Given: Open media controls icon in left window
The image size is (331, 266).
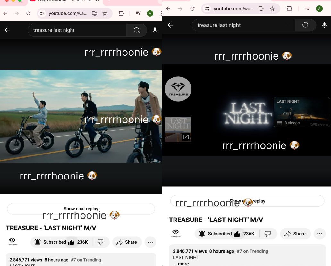Looking at the screenshot, I should (139, 13).
